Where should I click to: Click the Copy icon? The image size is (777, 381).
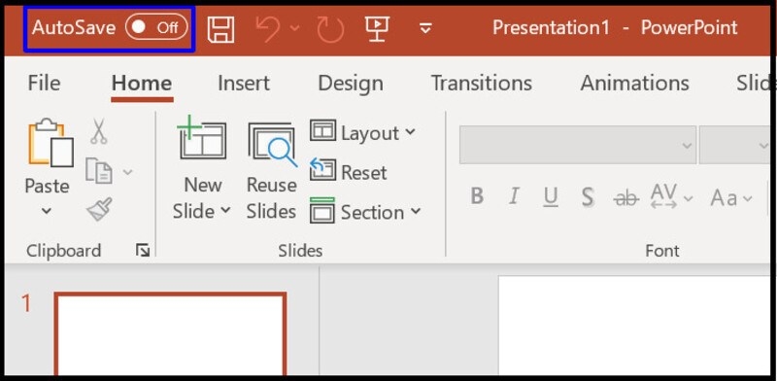[99, 171]
